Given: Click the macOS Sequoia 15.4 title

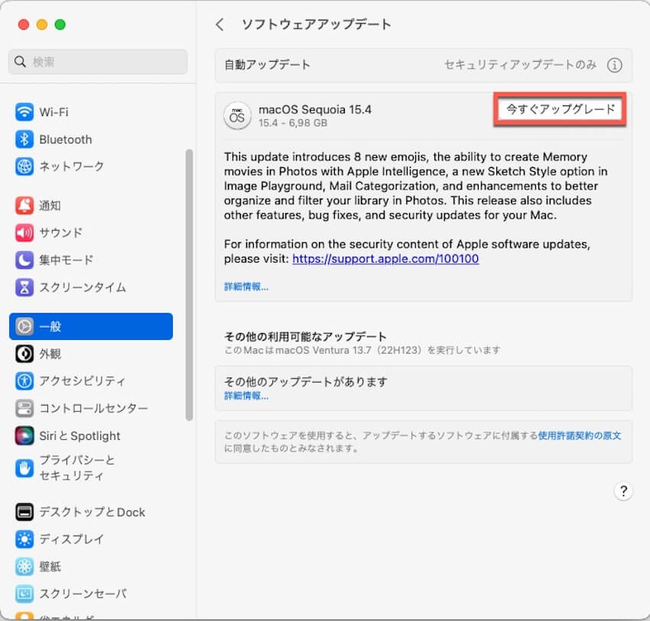Looking at the screenshot, I should pos(314,110).
